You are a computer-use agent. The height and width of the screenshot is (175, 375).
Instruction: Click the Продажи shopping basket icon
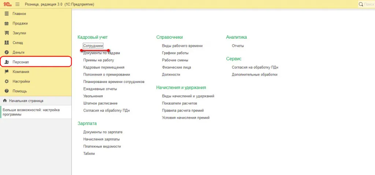click(6, 23)
